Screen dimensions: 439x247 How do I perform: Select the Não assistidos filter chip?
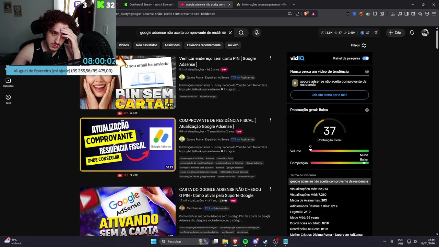pyautogui.click(x=146, y=45)
